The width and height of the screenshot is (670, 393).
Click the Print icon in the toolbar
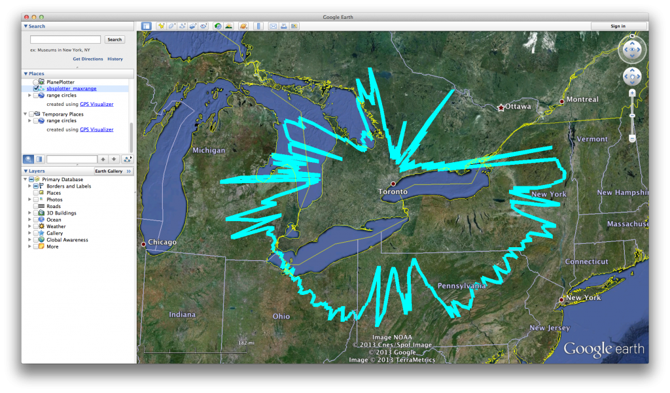click(x=284, y=26)
